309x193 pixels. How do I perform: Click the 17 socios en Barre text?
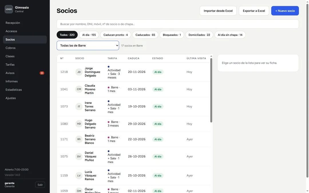coord(132,46)
